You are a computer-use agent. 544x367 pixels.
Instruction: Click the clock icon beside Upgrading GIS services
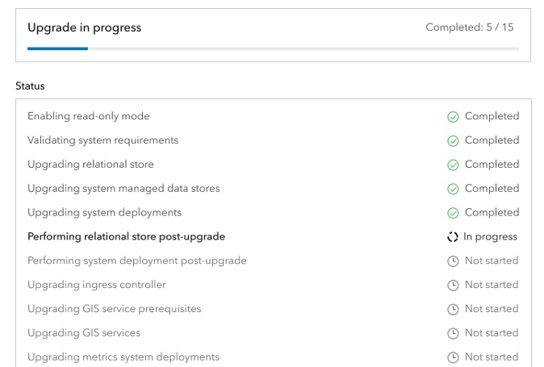[x=453, y=333]
